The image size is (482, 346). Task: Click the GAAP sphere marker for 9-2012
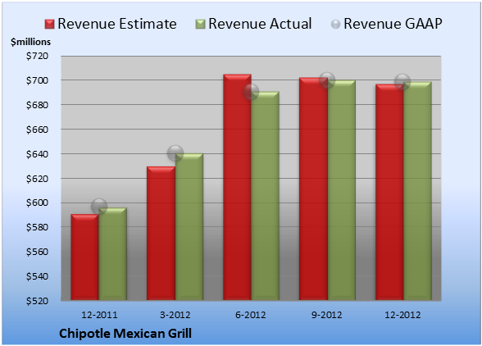click(327, 80)
